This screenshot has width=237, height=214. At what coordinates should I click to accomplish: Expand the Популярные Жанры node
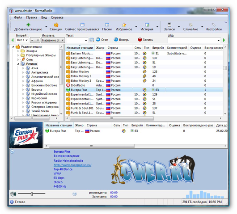pyautogui.click(x=18, y=55)
